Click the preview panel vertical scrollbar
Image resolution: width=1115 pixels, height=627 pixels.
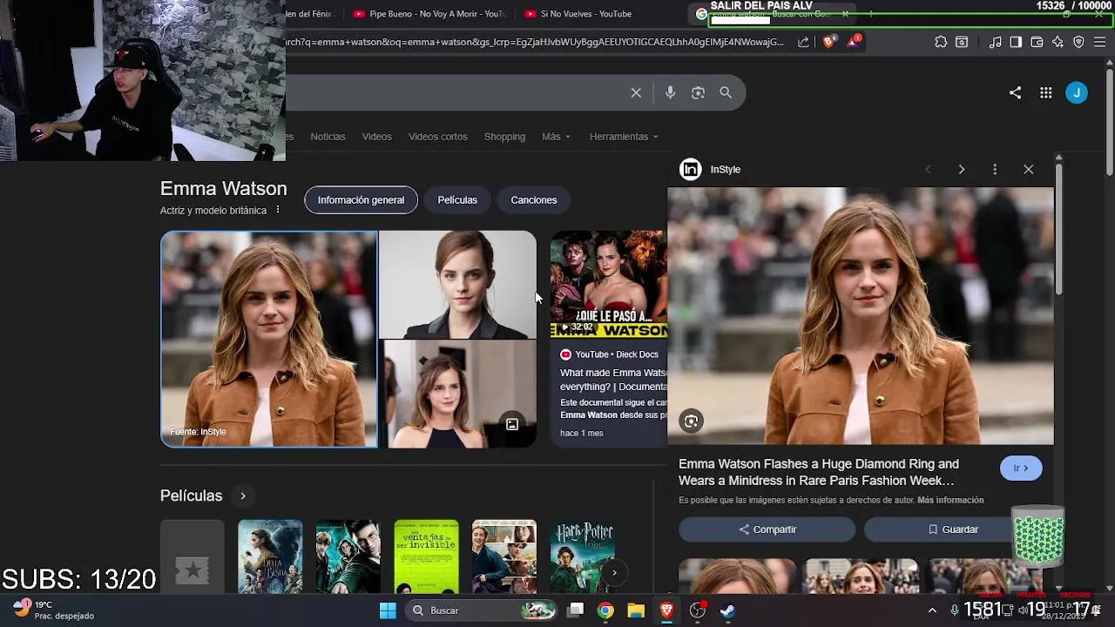click(x=1059, y=228)
